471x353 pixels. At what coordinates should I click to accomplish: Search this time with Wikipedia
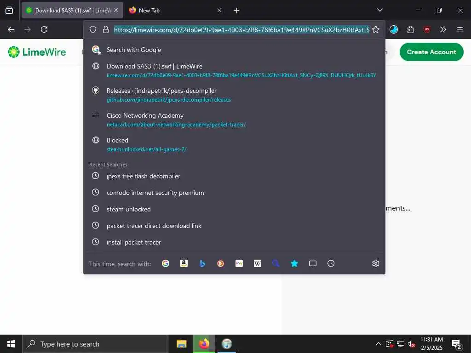258,263
